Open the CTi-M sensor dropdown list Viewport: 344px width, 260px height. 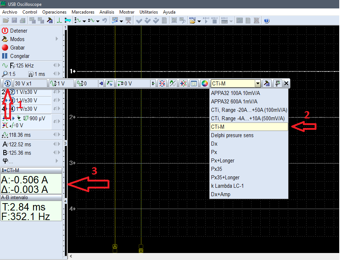257,83
